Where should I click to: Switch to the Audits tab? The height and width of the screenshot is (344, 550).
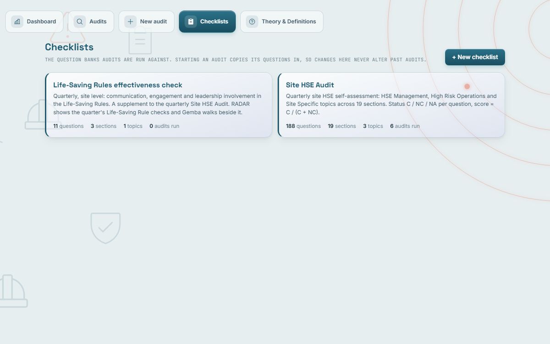coord(91,22)
